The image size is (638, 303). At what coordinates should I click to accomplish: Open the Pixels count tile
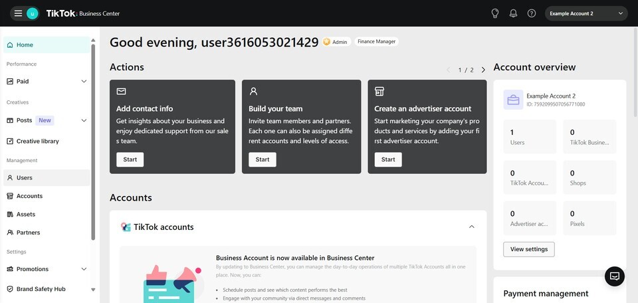click(x=589, y=218)
